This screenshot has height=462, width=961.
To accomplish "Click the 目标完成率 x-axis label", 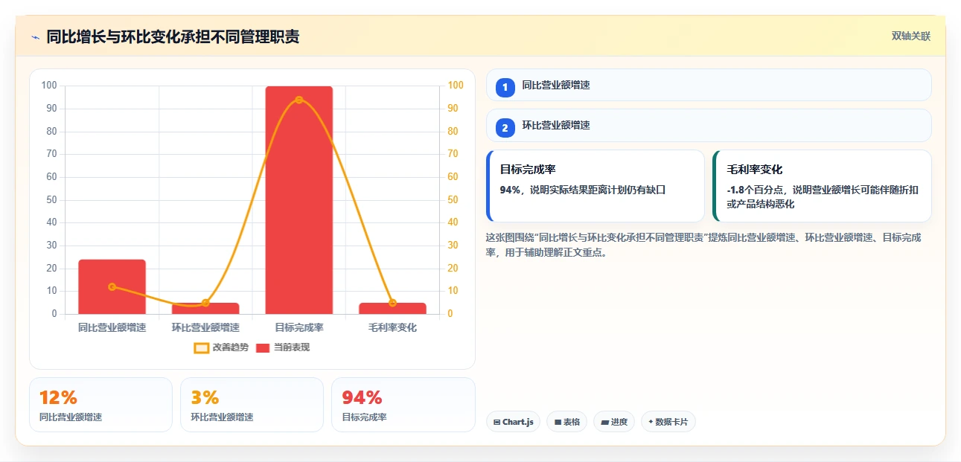I will click(x=298, y=327).
